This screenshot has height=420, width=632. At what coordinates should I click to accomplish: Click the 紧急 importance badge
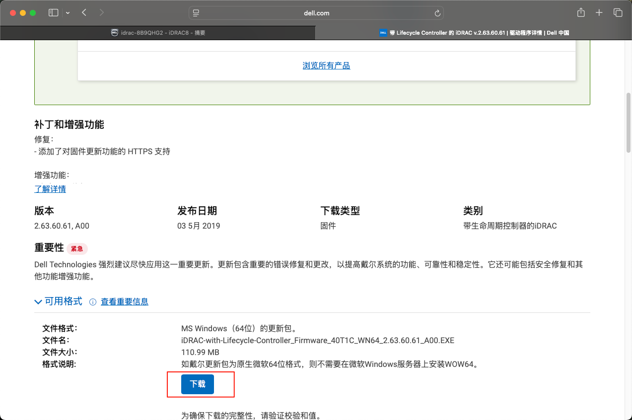pos(77,248)
